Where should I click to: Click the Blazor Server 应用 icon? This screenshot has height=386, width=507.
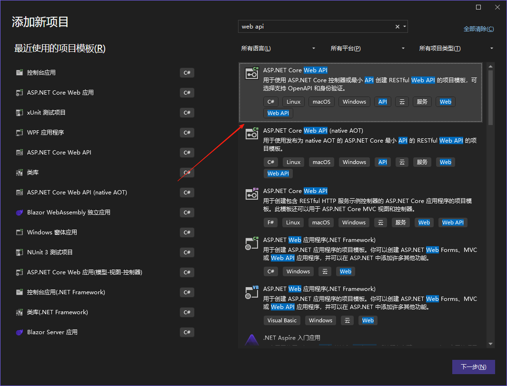[20, 332]
